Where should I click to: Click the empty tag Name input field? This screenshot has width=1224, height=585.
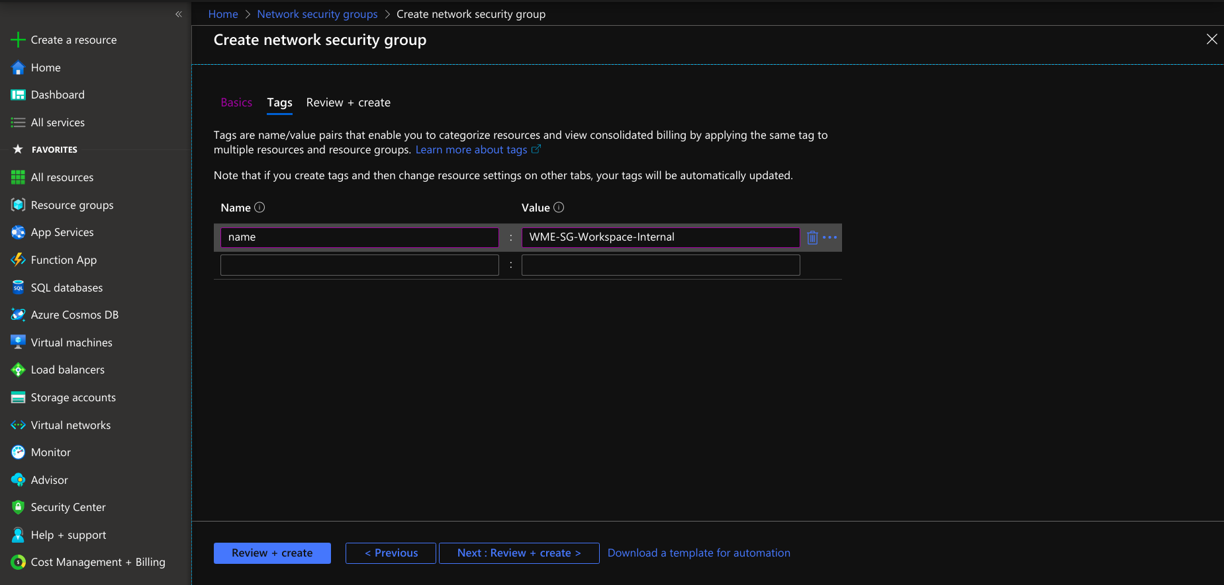pyautogui.click(x=359, y=265)
